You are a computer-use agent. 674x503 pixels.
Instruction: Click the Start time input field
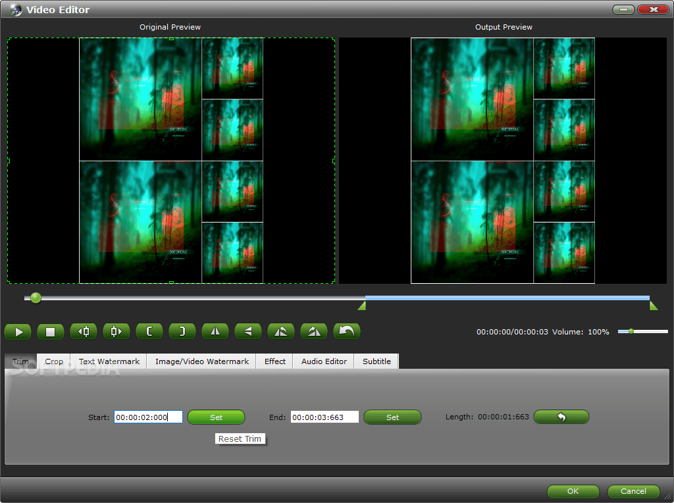[x=148, y=417]
